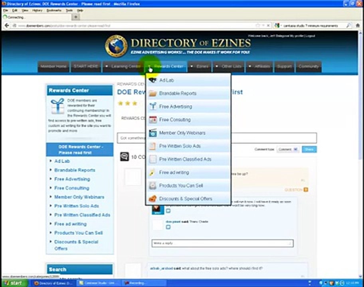Click the Brandable Reports folder icon in dropdown
The width and height of the screenshot is (364, 287).
pos(152,93)
